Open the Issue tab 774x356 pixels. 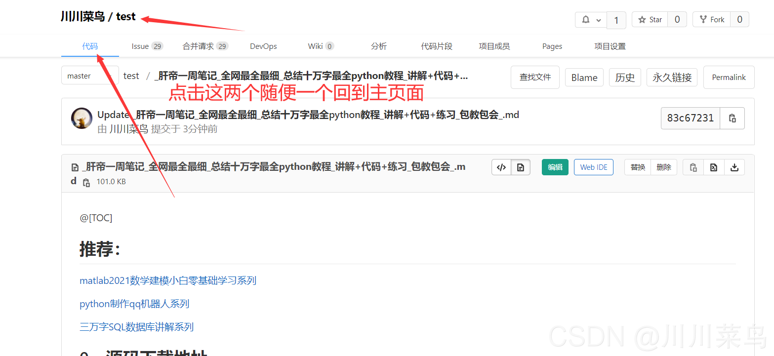pyautogui.click(x=147, y=46)
